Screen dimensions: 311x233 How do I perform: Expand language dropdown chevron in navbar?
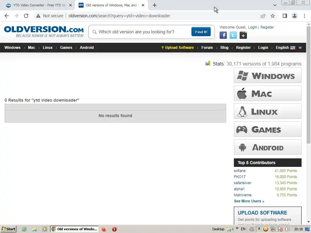coord(300,48)
